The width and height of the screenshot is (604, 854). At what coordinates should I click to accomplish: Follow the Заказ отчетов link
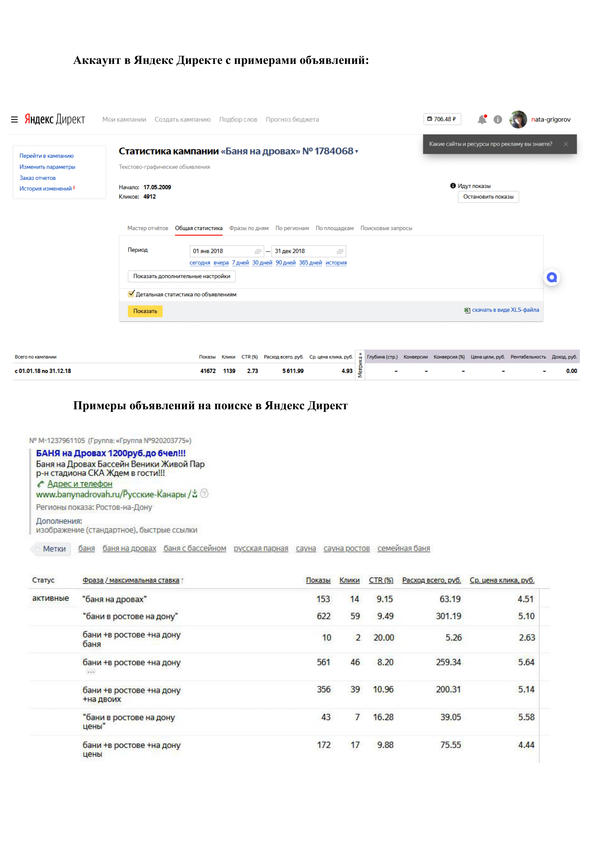pos(38,178)
